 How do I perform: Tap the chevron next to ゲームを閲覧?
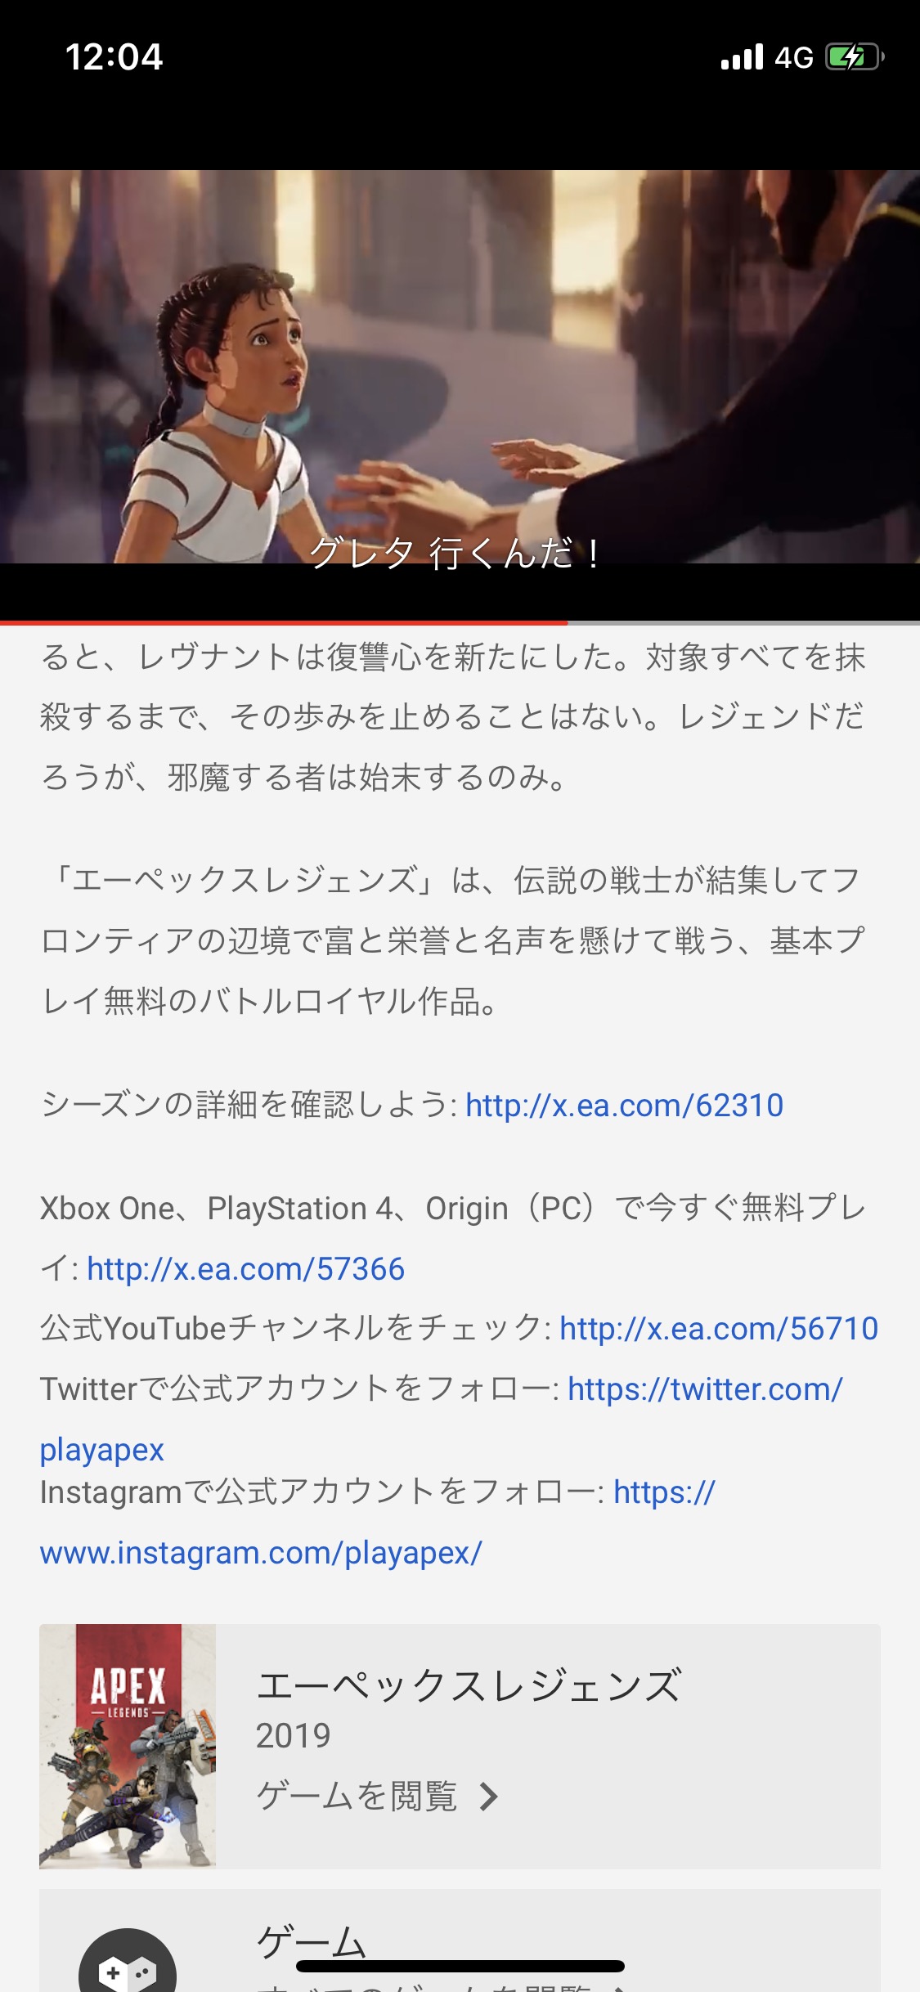click(489, 1797)
